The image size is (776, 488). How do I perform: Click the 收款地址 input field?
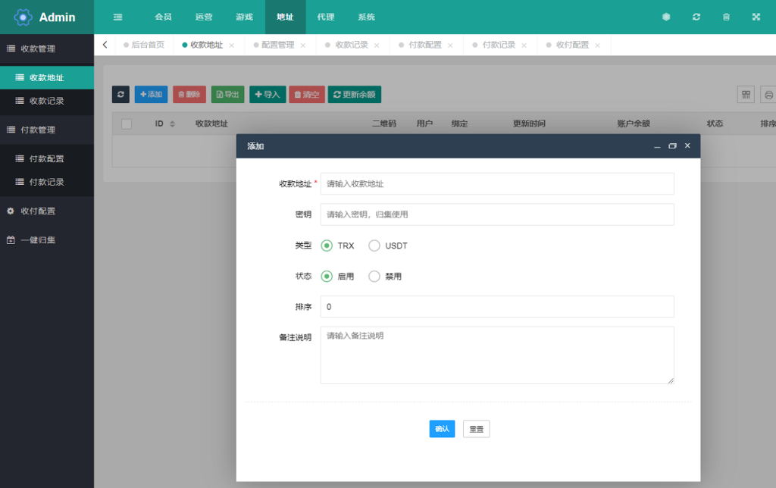point(497,184)
